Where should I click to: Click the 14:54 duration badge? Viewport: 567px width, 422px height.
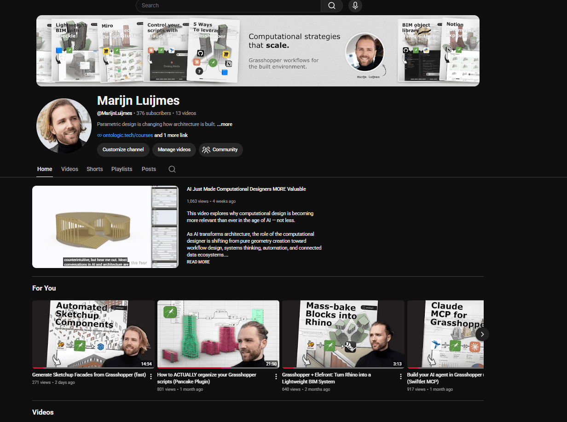(x=146, y=364)
